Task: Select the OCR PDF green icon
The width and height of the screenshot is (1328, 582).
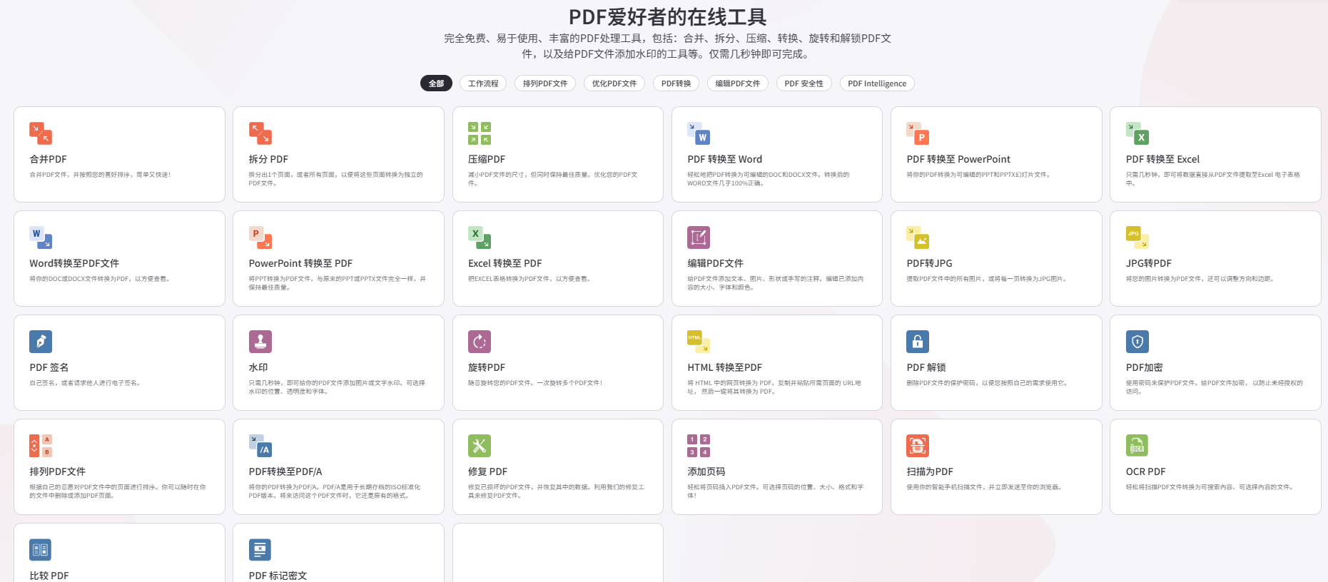Action: point(1137,446)
